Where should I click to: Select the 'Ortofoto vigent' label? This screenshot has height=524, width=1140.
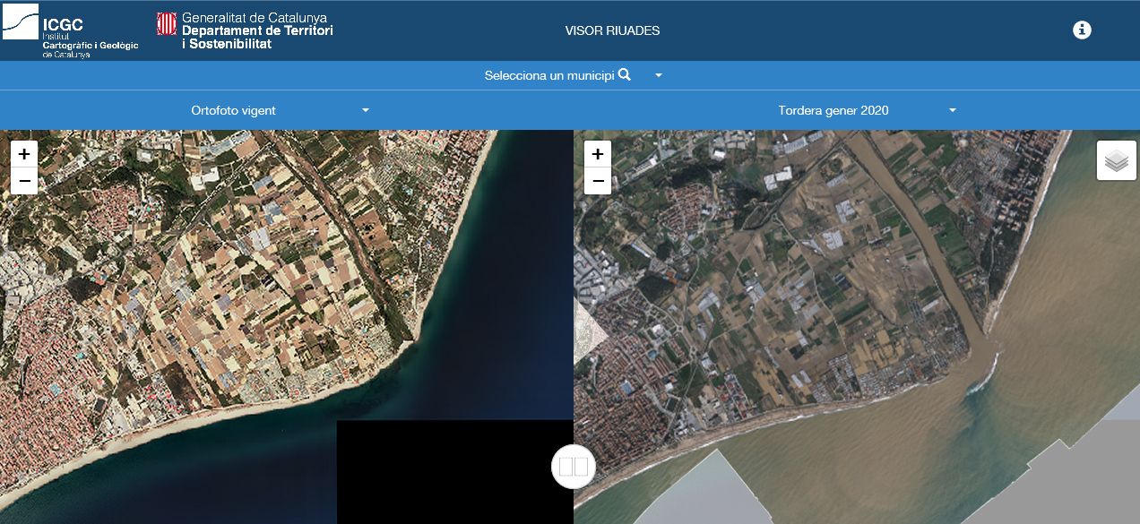tap(233, 110)
